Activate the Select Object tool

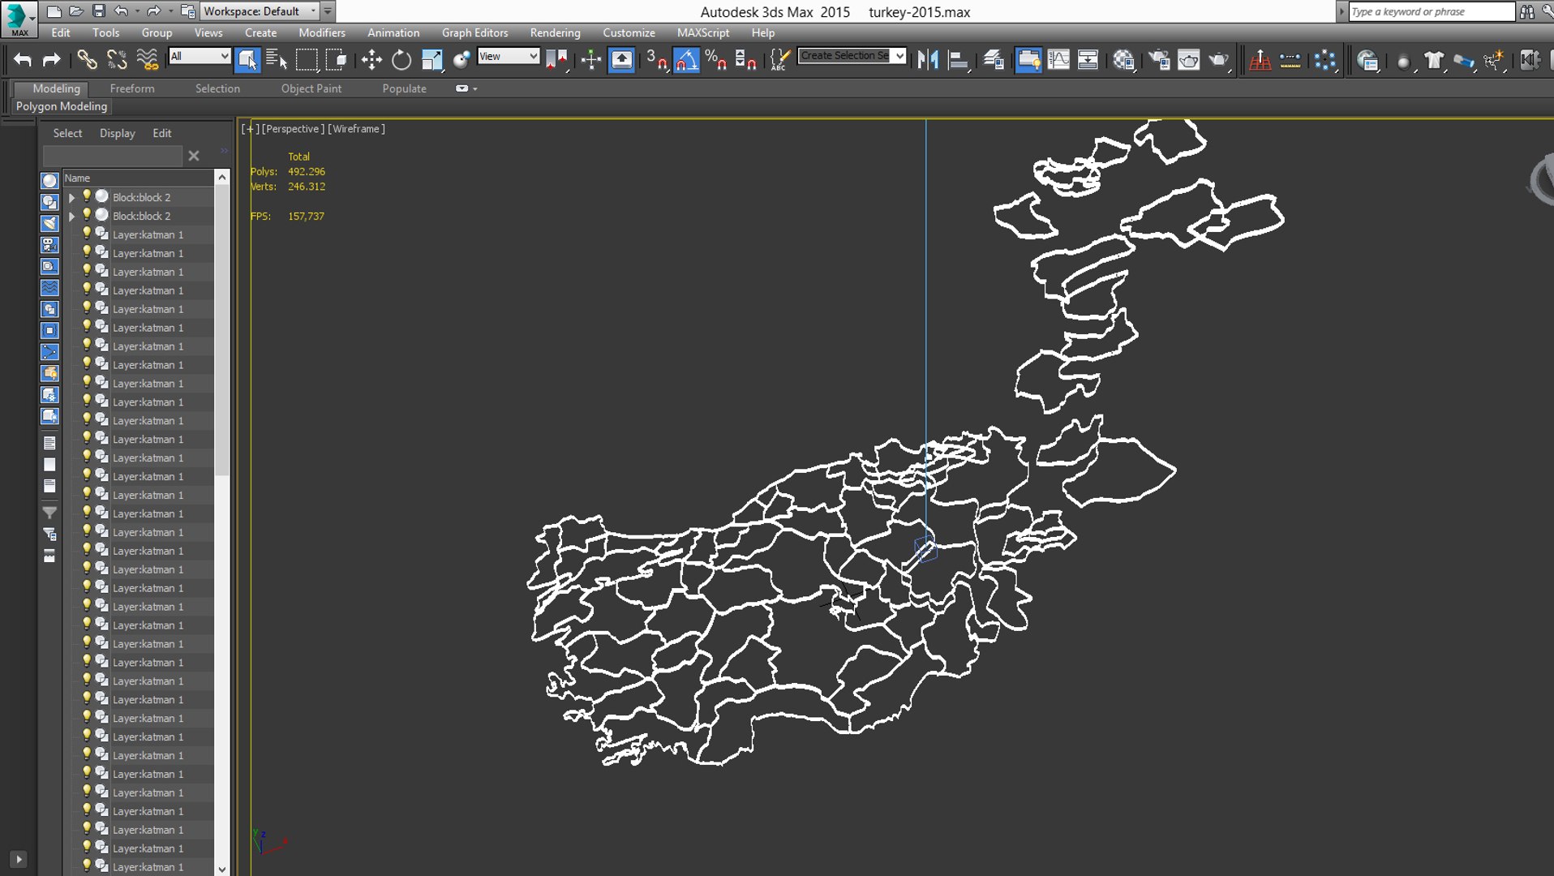coord(247,60)
